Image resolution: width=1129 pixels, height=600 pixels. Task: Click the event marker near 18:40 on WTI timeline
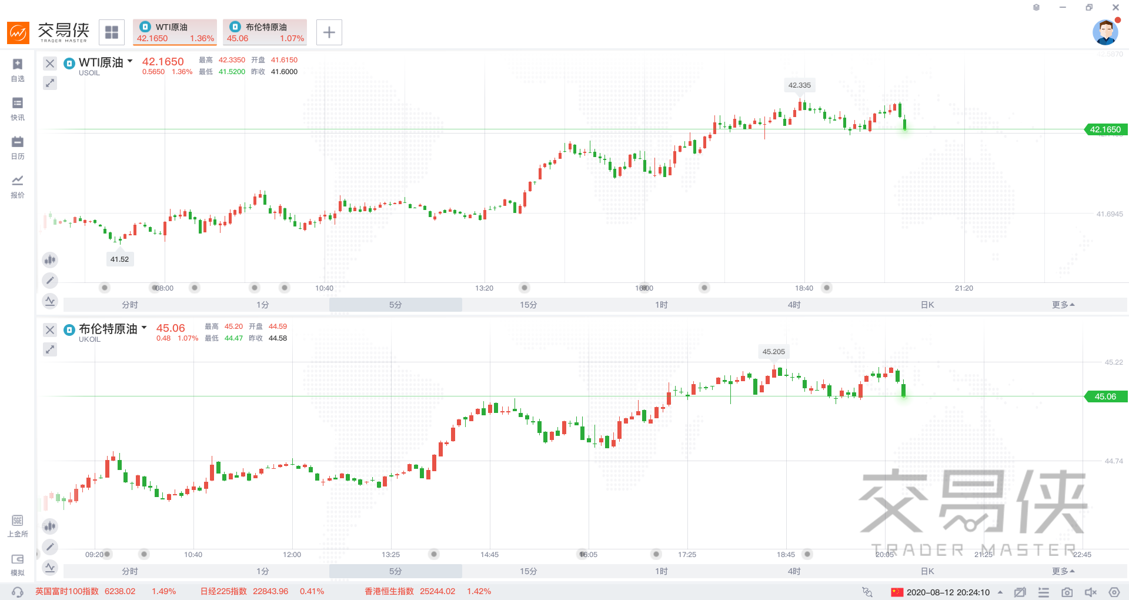click(827, 288)
